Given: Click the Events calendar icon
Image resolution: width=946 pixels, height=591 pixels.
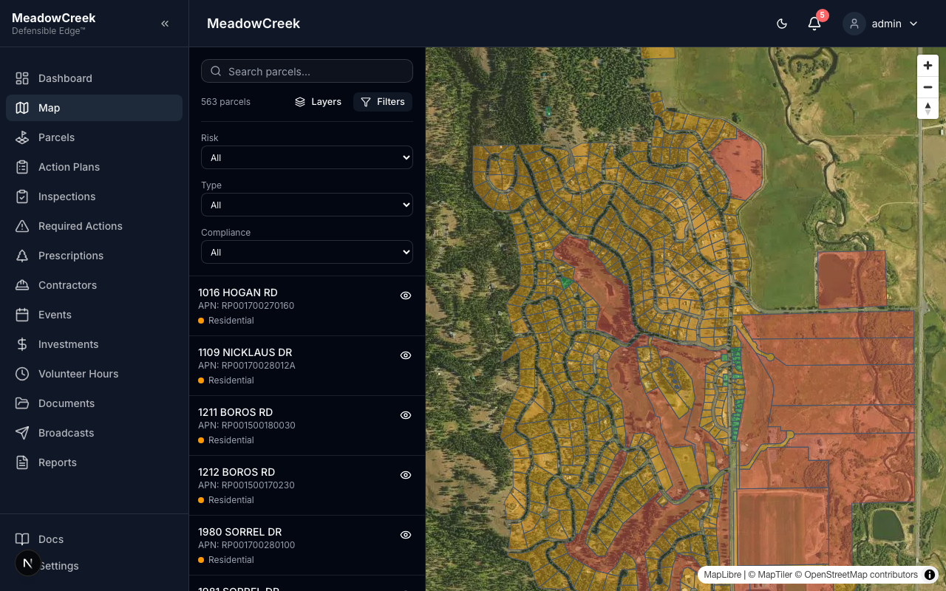Looking at the screenshot, I should [22, 315].
